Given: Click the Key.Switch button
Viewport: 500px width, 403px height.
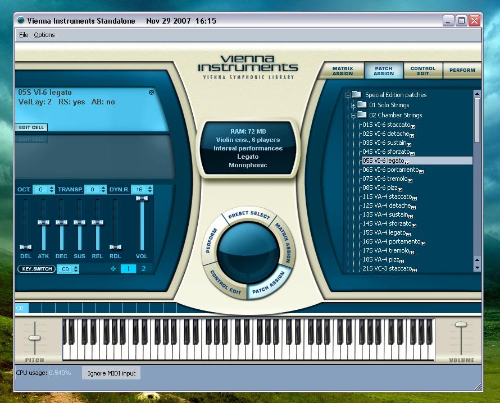Looking at the screenshot, I should click(x=37, y=269).
